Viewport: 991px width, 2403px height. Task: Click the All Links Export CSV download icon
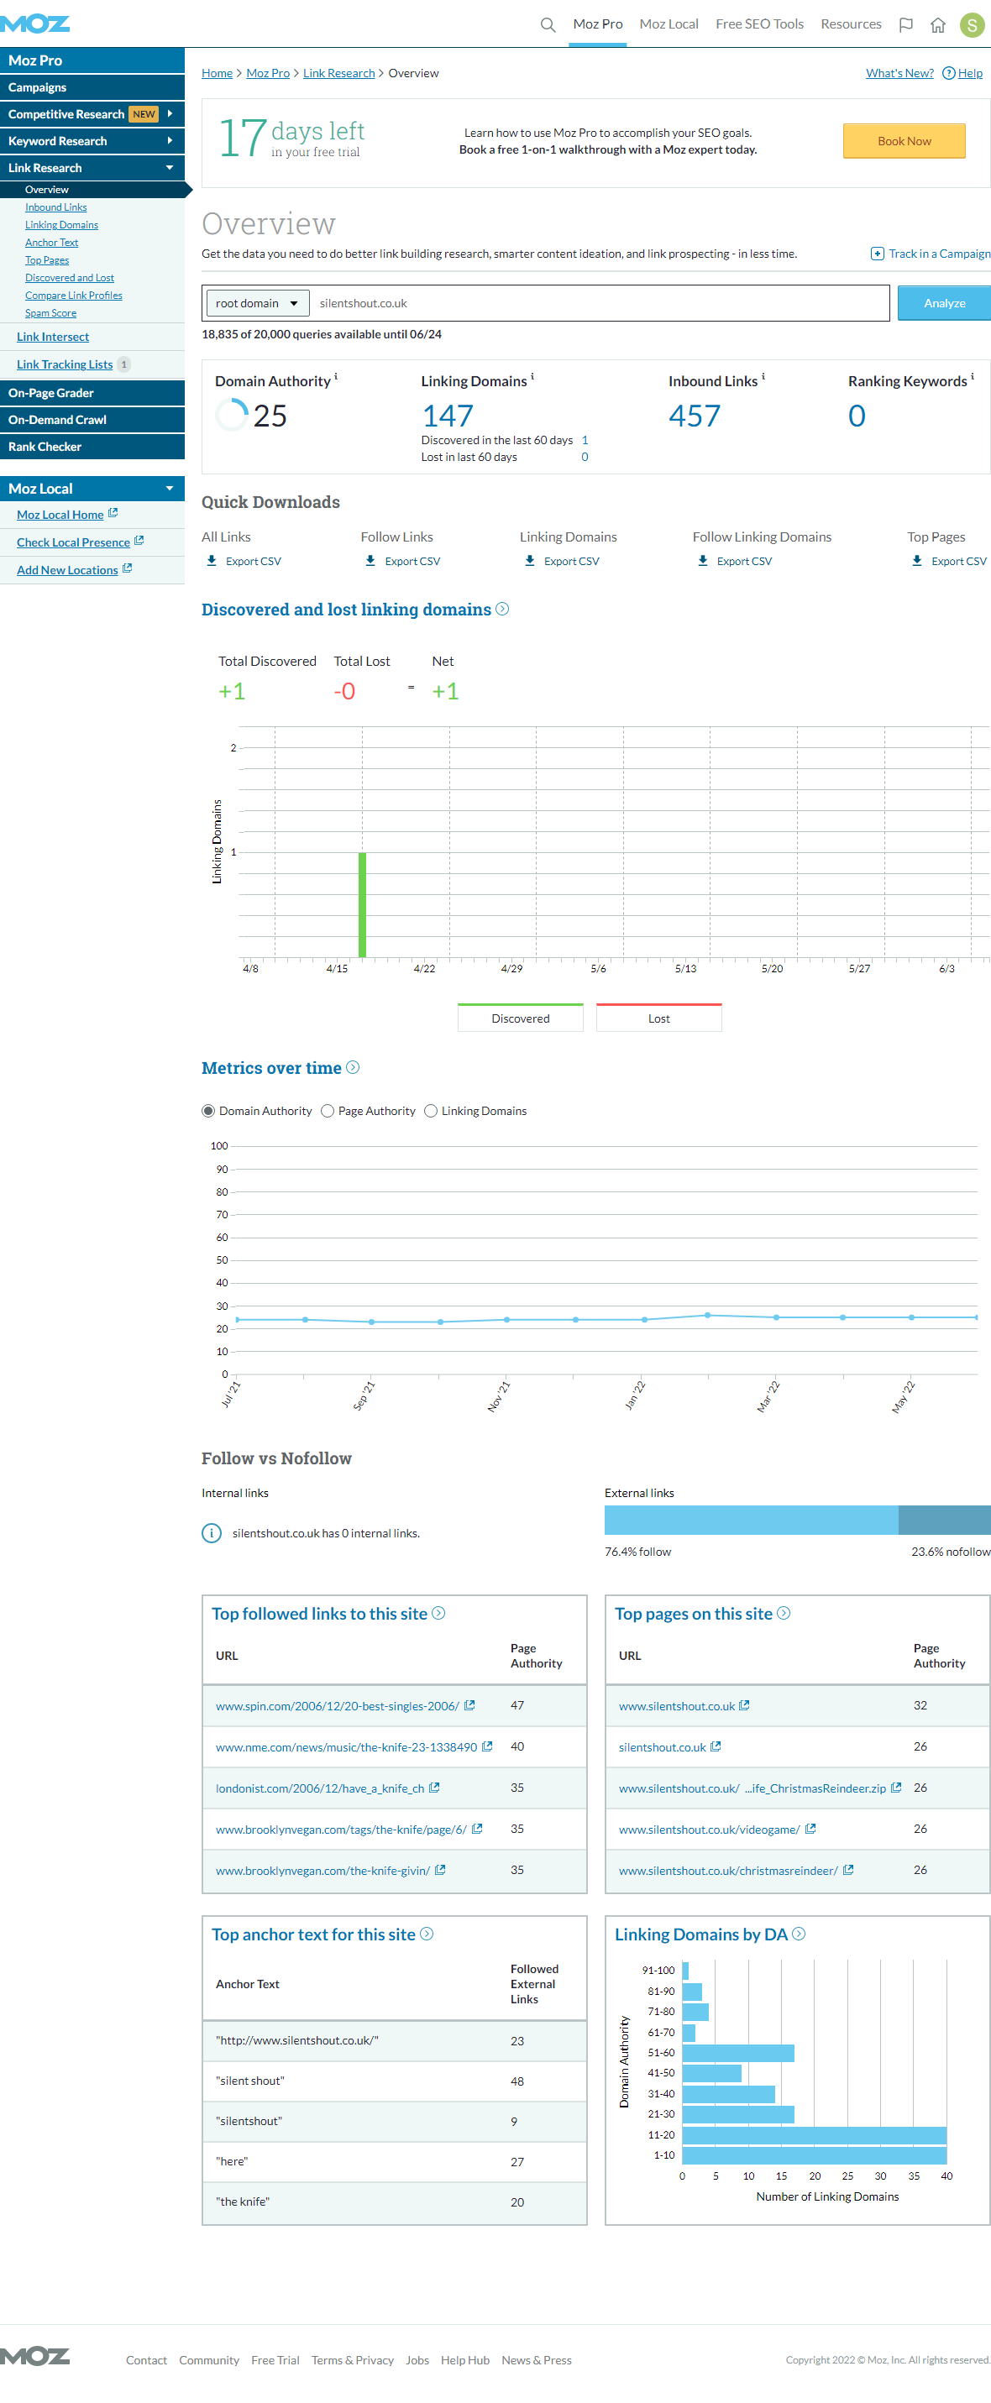pos(212,561)
